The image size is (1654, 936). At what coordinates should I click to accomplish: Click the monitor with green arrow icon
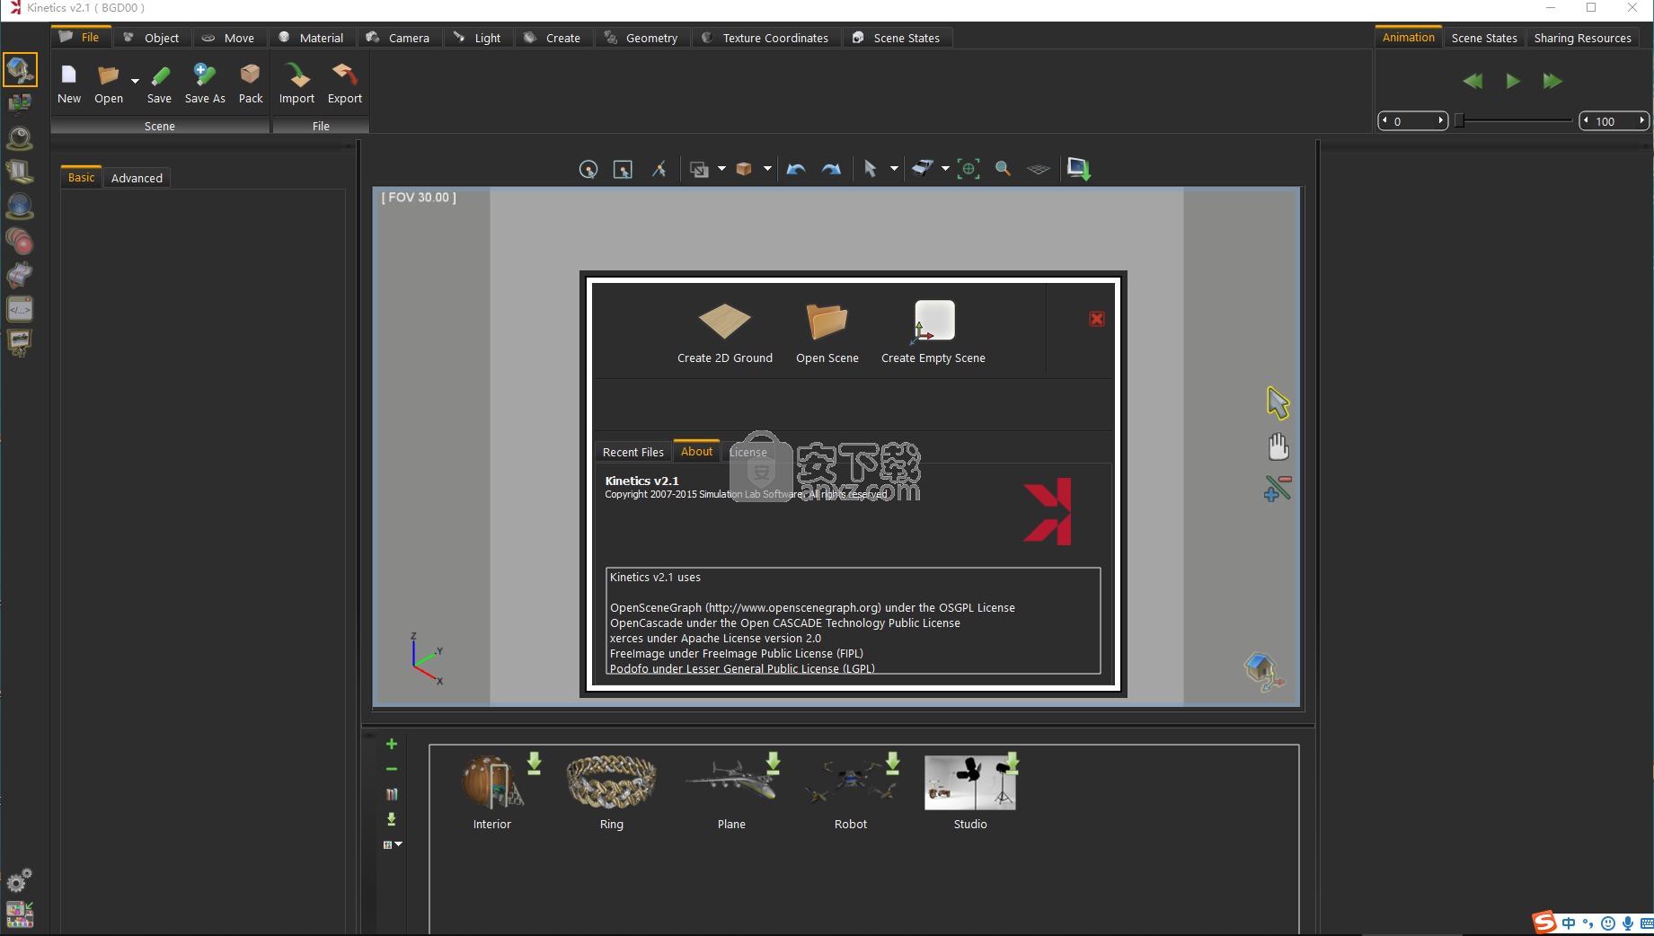(x=1078, y=169)
